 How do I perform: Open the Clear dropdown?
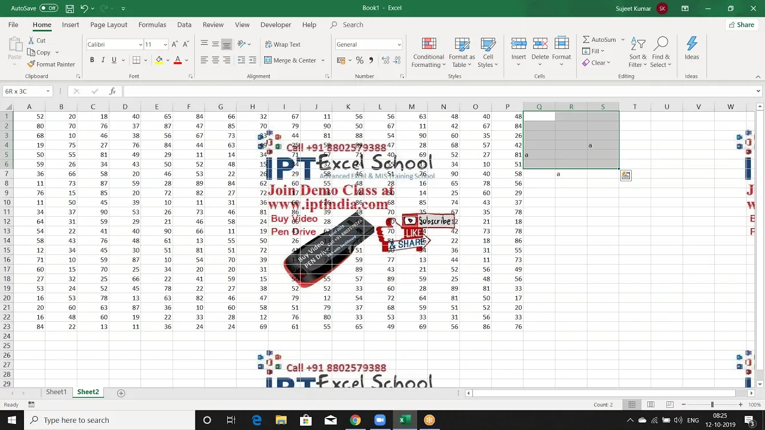596,63
